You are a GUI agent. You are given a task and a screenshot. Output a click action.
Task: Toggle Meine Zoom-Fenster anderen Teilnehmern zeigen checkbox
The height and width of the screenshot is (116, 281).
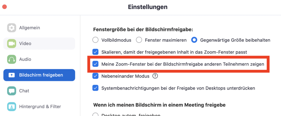(95, 64)
